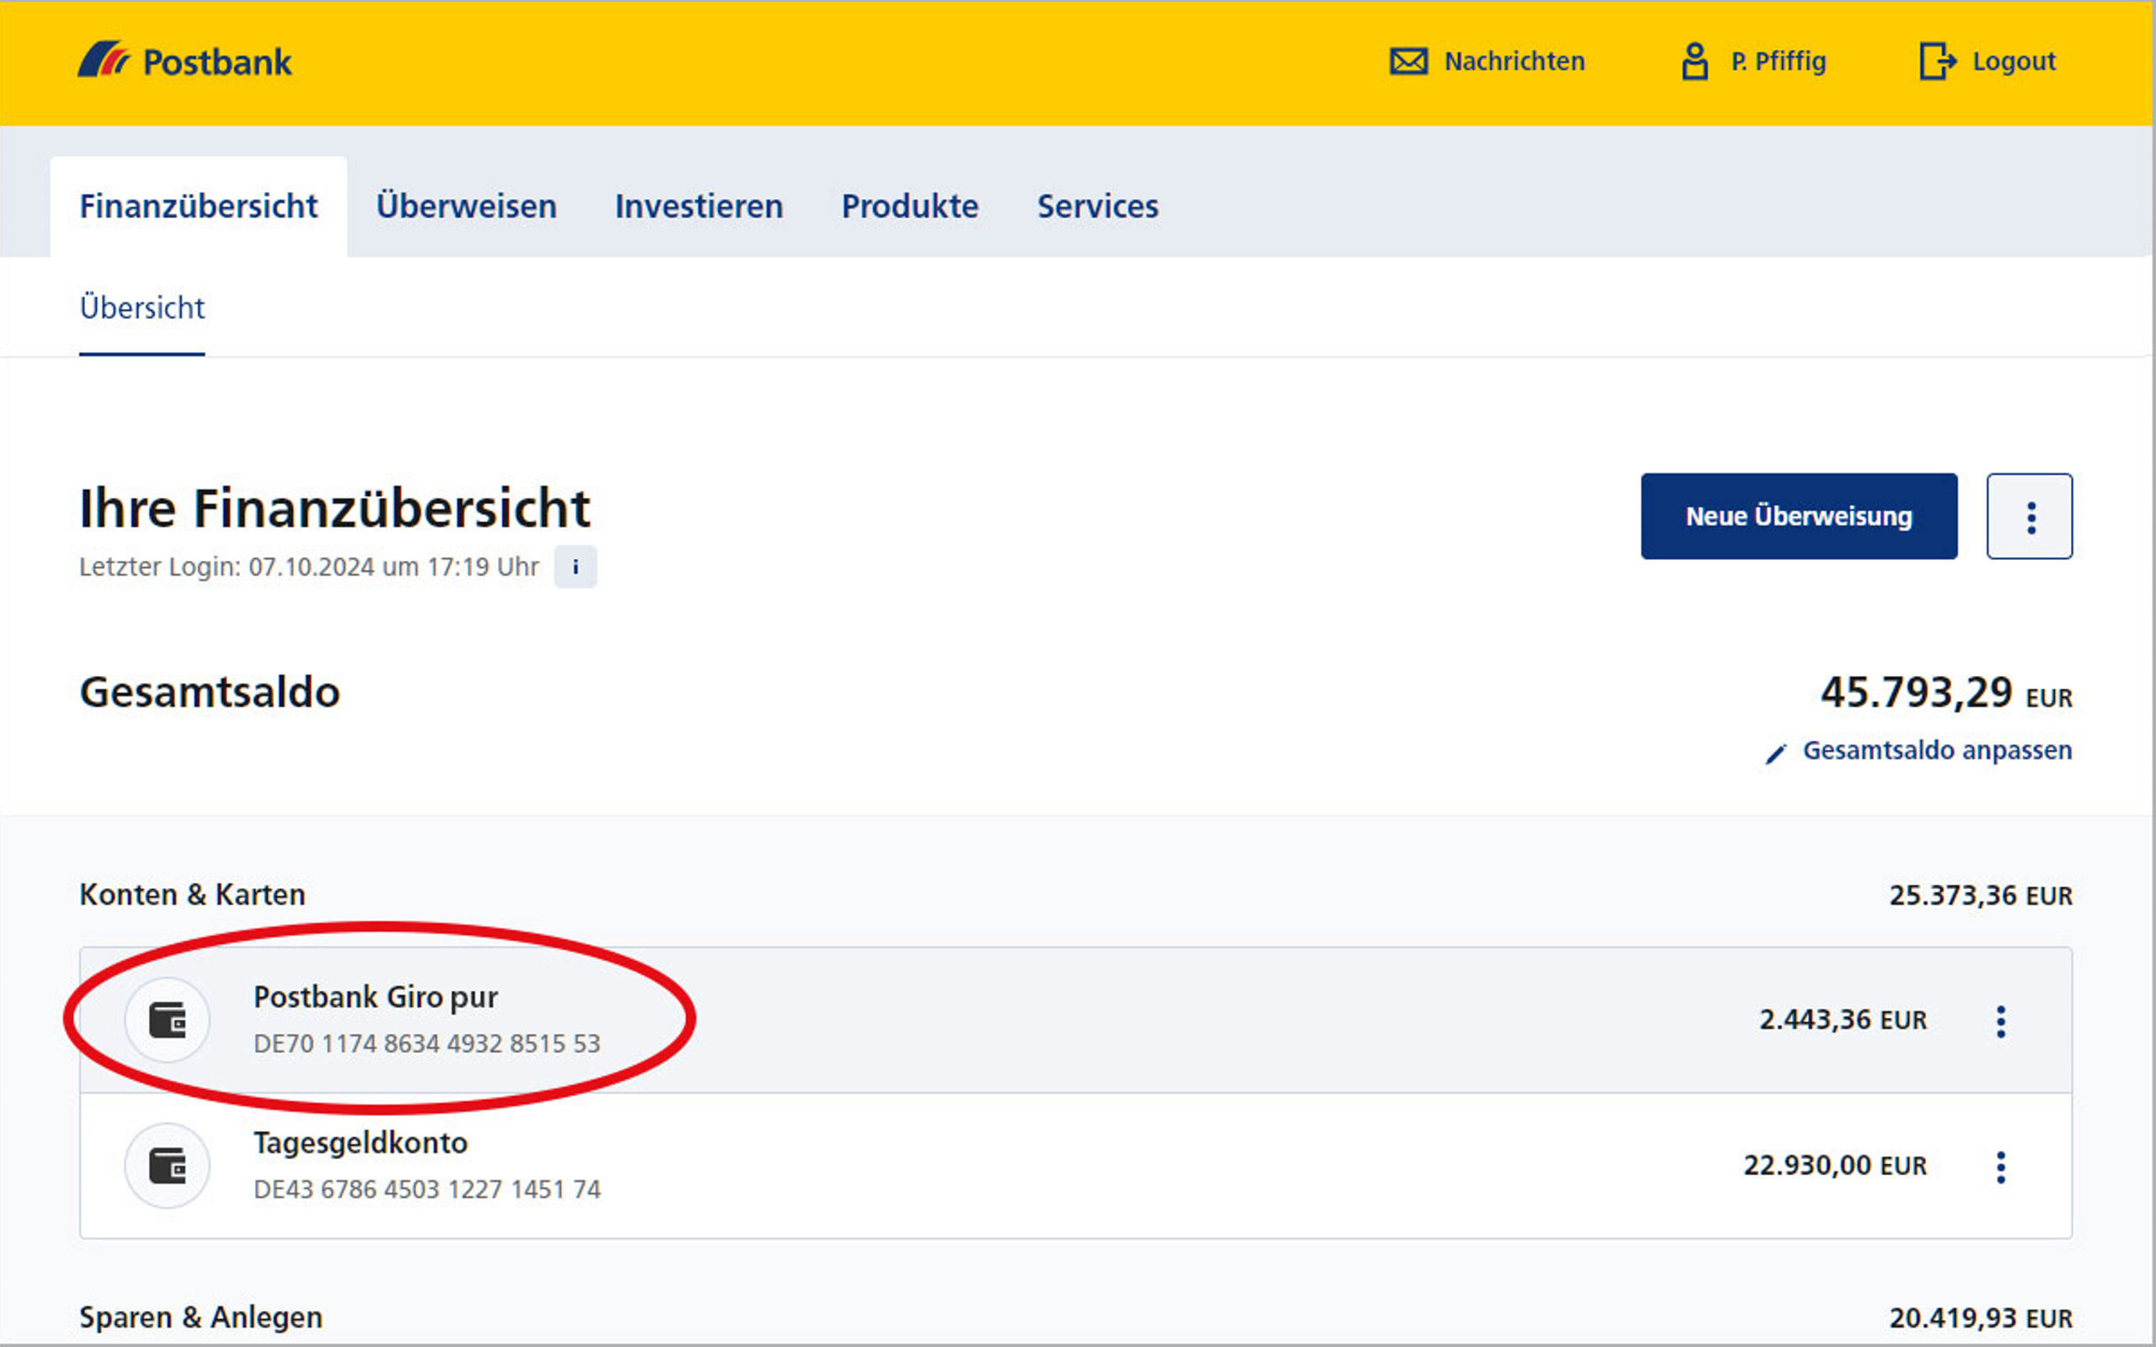Click IBAN DE70 1174 8634 4932 8515 53
2156x1347 pixels.
pos(427,1043)
